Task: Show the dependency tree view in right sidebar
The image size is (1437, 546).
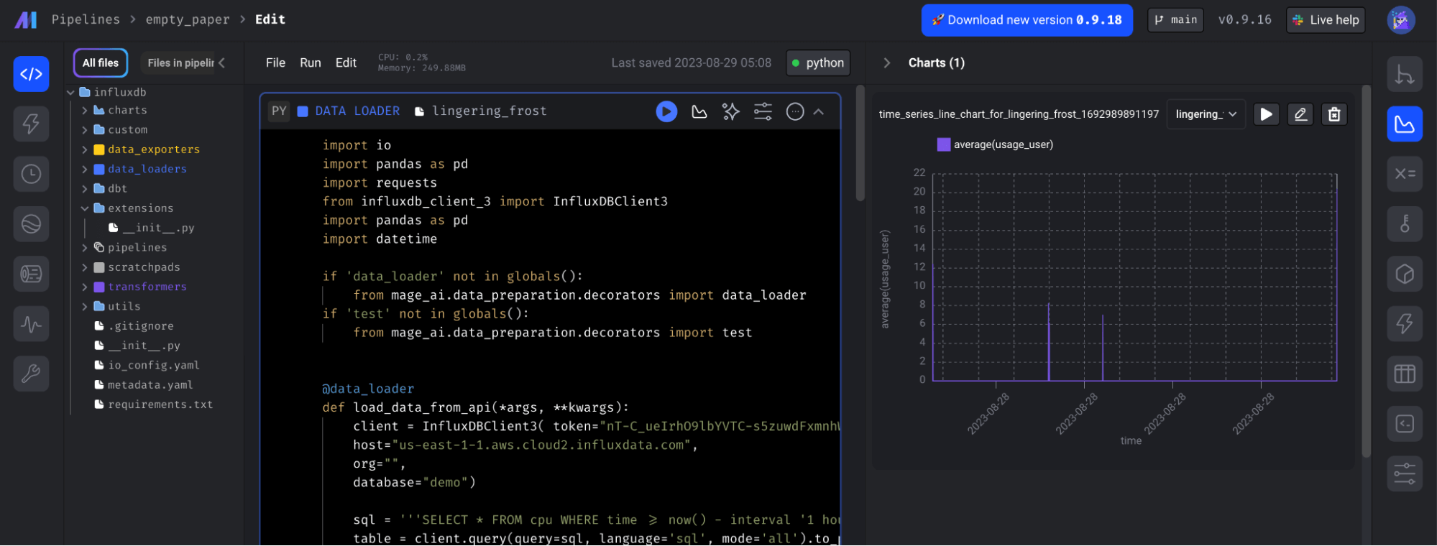Action: 1405,74
